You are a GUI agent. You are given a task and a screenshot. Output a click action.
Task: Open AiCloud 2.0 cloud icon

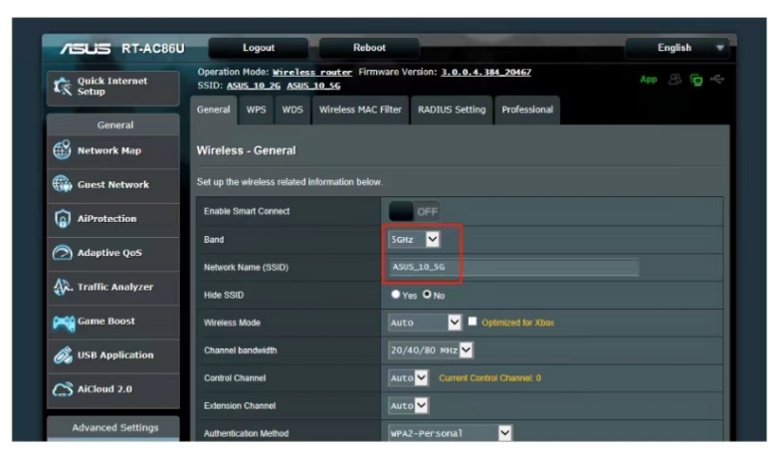pyautogui.click(x=62, y=389)
